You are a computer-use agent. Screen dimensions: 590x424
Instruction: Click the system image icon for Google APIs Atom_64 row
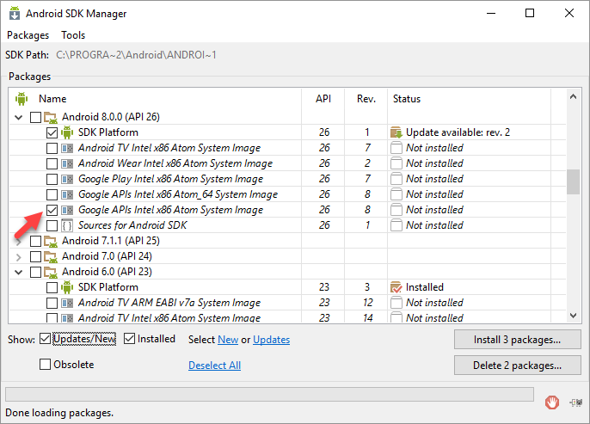(67, 194)
